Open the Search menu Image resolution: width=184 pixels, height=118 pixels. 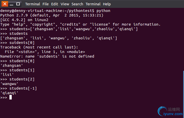[x=77, y=4]
